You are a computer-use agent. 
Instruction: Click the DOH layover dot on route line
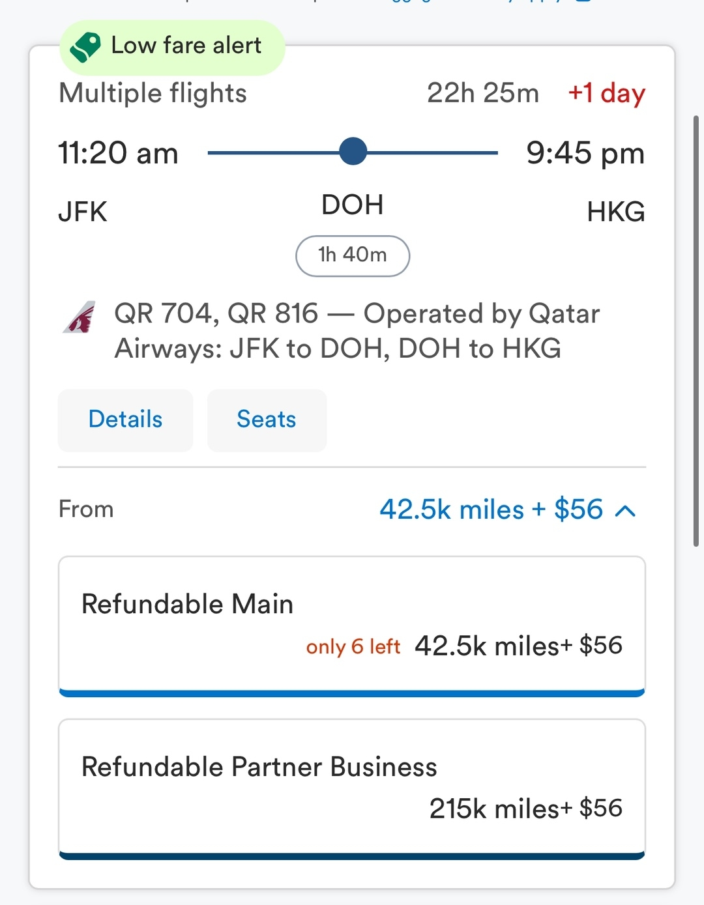click(x=353, y=152)
